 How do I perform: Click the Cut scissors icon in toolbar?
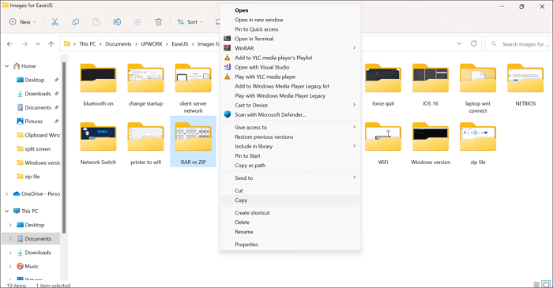click(x=55, y=22)
